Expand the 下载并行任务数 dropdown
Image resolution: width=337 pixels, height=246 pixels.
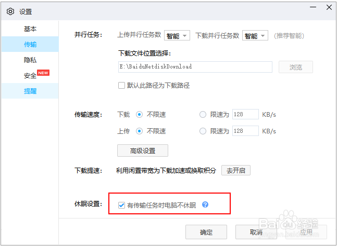pos(255,35)
